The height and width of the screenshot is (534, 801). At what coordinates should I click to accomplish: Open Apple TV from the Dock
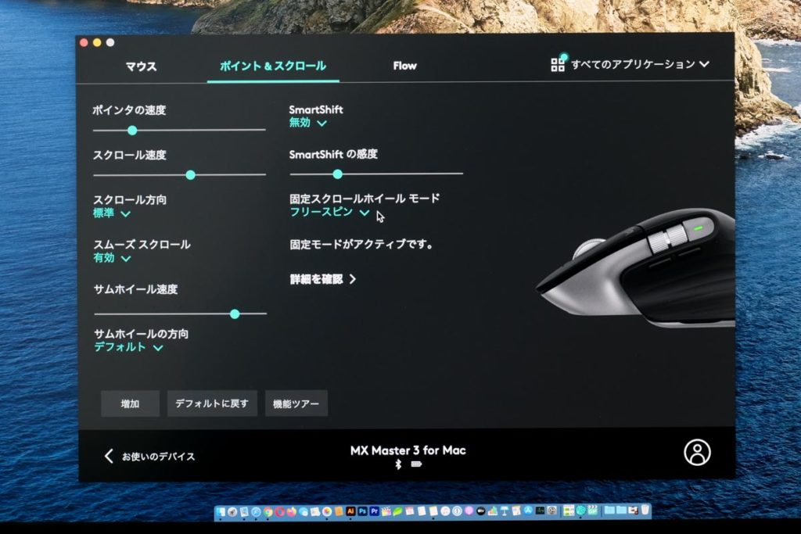point(481,511)
